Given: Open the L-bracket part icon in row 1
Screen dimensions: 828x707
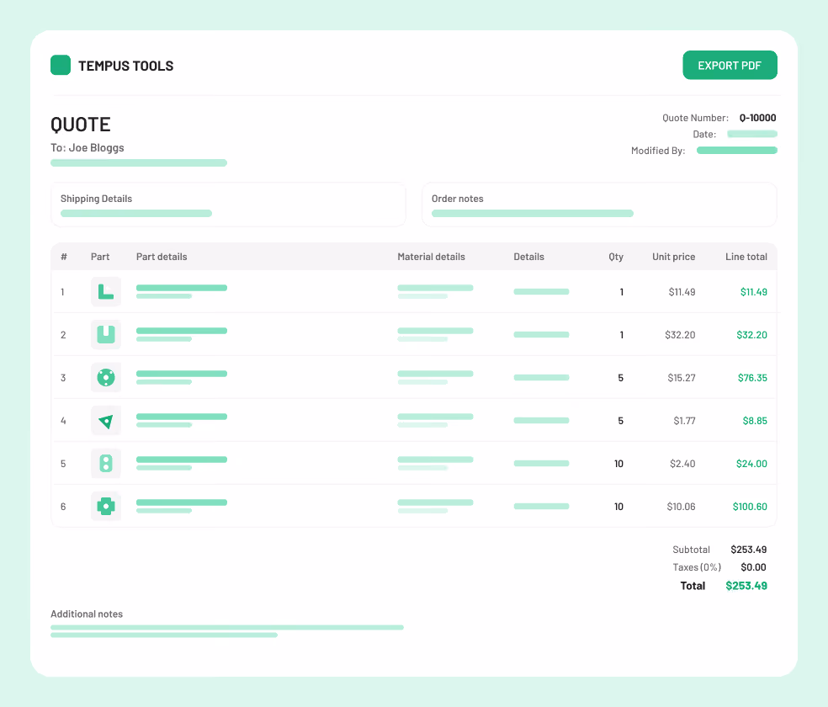Looking at the screenshot, I should pyautogui.click(x=106, y=291).
